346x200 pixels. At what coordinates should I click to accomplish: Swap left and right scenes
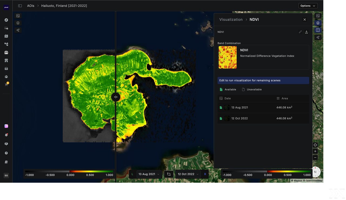coord(169,174)
